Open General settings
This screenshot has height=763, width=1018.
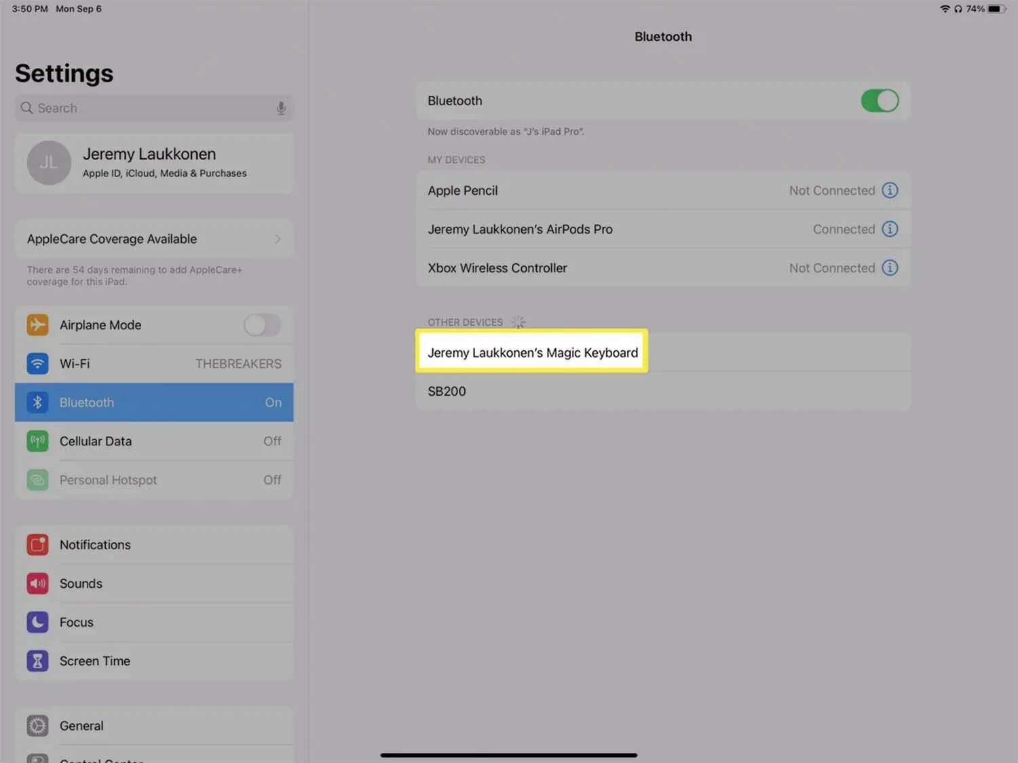[x=154, y=726]
